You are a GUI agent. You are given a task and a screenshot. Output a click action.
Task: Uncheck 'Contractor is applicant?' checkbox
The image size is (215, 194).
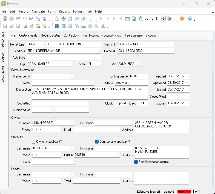97,142
